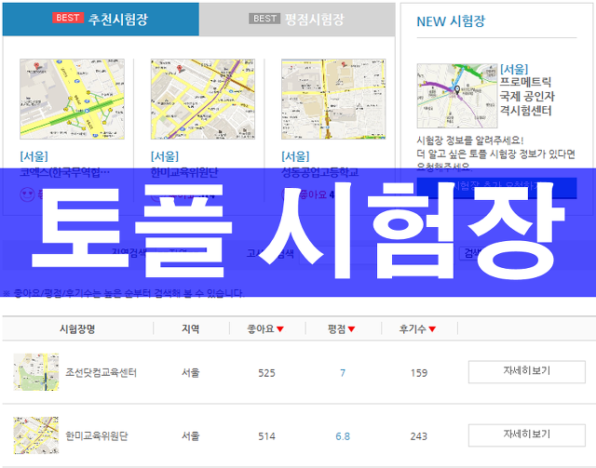This screenshot has height=468, width=596.
Task: Click the [서울] label above 성동공업고등학교
Action: pyautogui.click(x=295, y=156)
